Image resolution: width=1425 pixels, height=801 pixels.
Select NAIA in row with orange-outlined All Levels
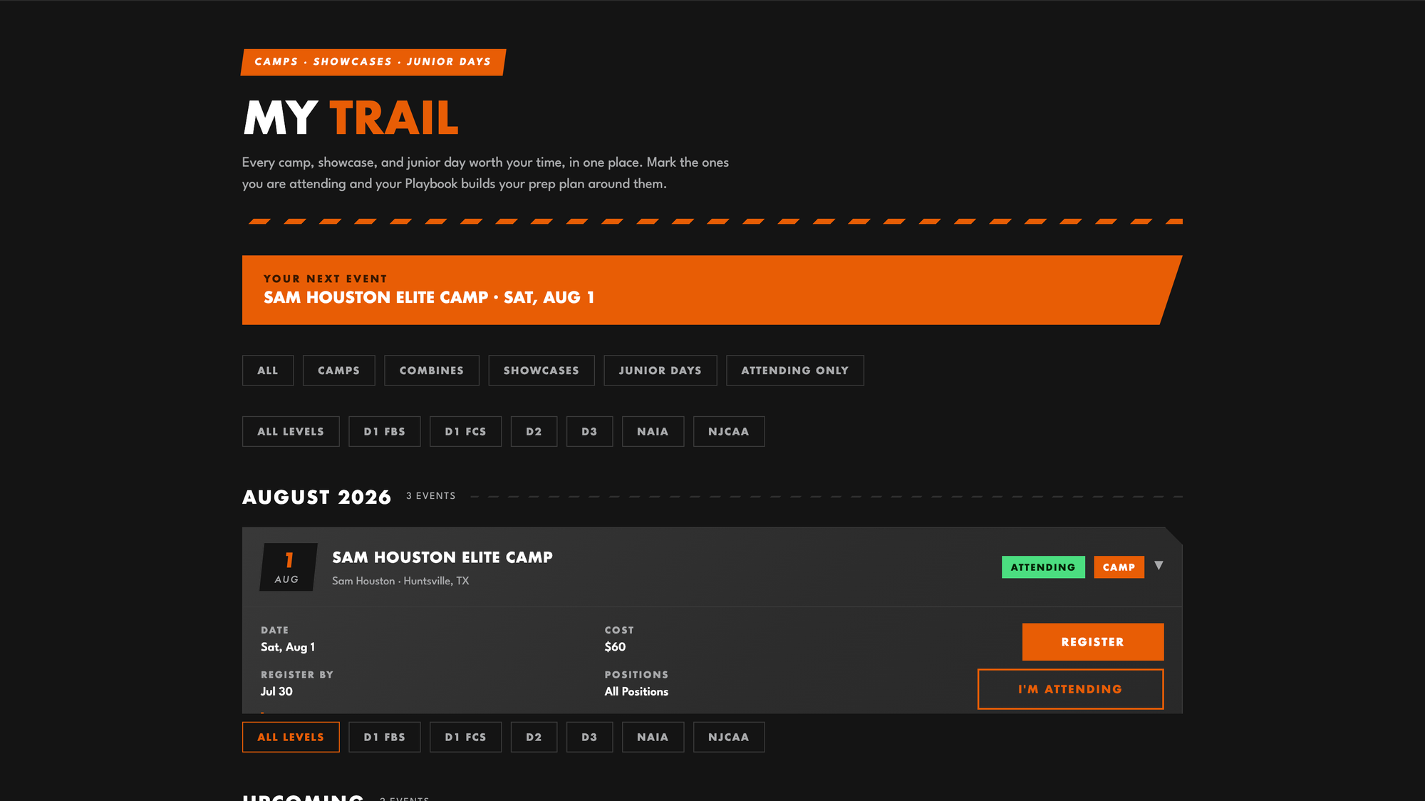(653, 738)
